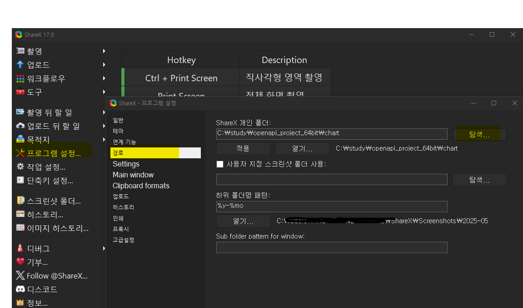Expand the 촬영 뒤 할 일 submenu arrow
Screen dimensions: 523x308
click(104, 112)
